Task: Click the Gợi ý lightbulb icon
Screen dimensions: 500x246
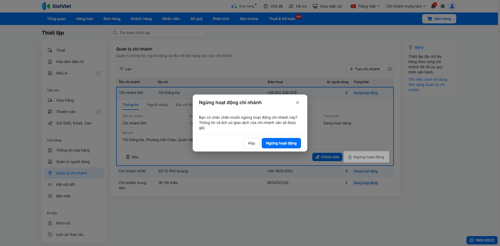Action: 410,47
